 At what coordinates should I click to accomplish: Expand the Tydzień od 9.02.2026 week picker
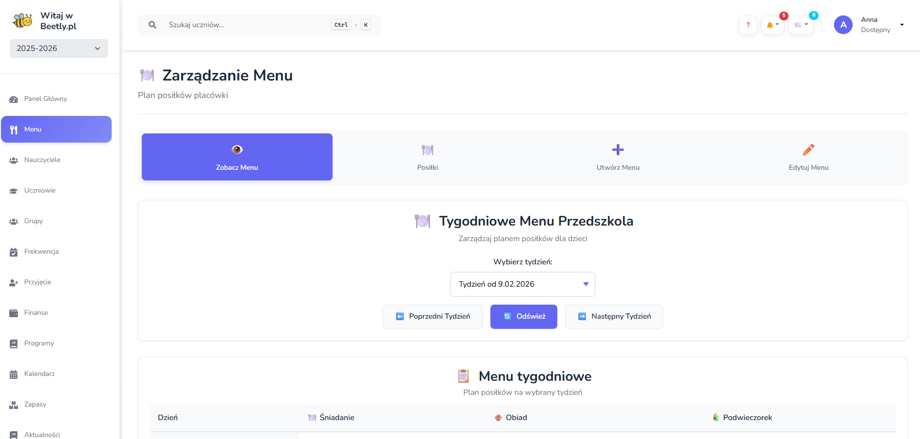(522, 284)
